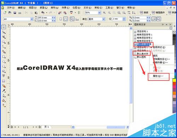The image size is (177, 138).
Task: Open the 56% zoom level dropdown
Action: 99,13
